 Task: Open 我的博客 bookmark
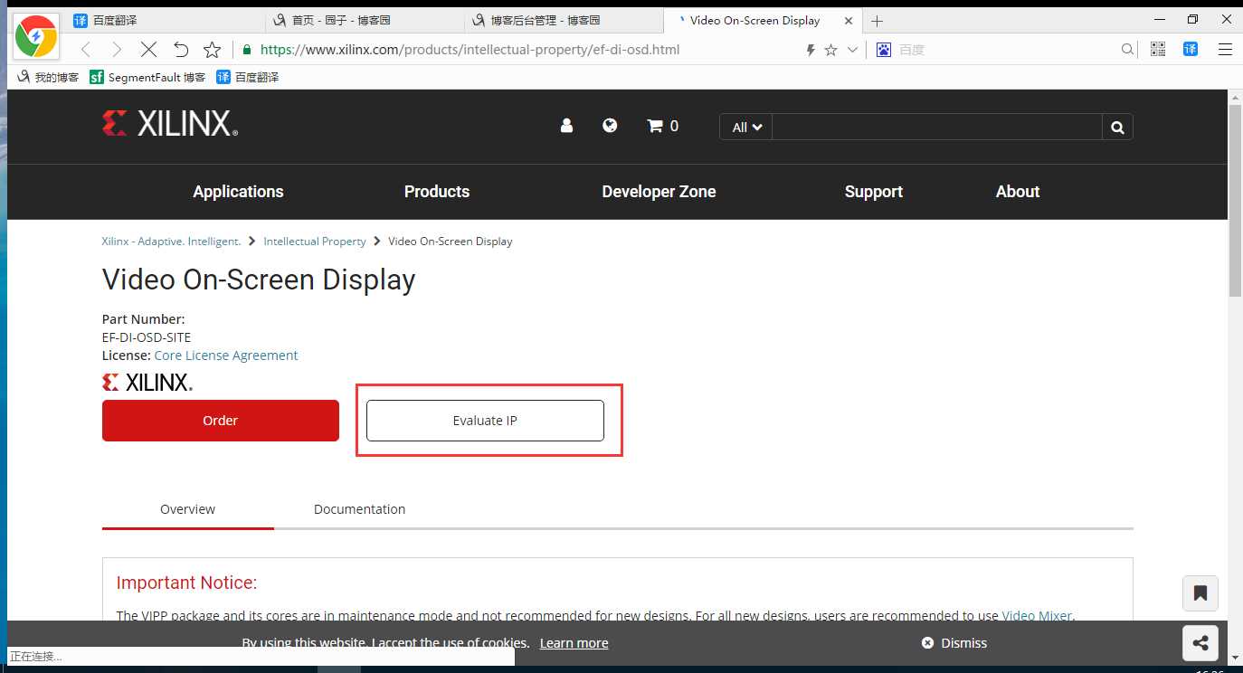49,78
